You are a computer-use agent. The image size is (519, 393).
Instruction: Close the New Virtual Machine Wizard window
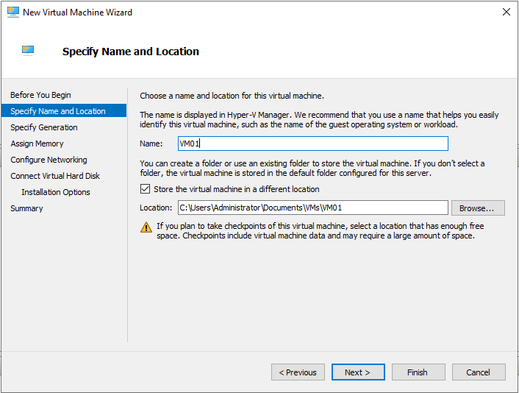pos(506,13)
